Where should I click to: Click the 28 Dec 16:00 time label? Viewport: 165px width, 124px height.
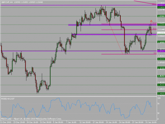click(32, 122)
